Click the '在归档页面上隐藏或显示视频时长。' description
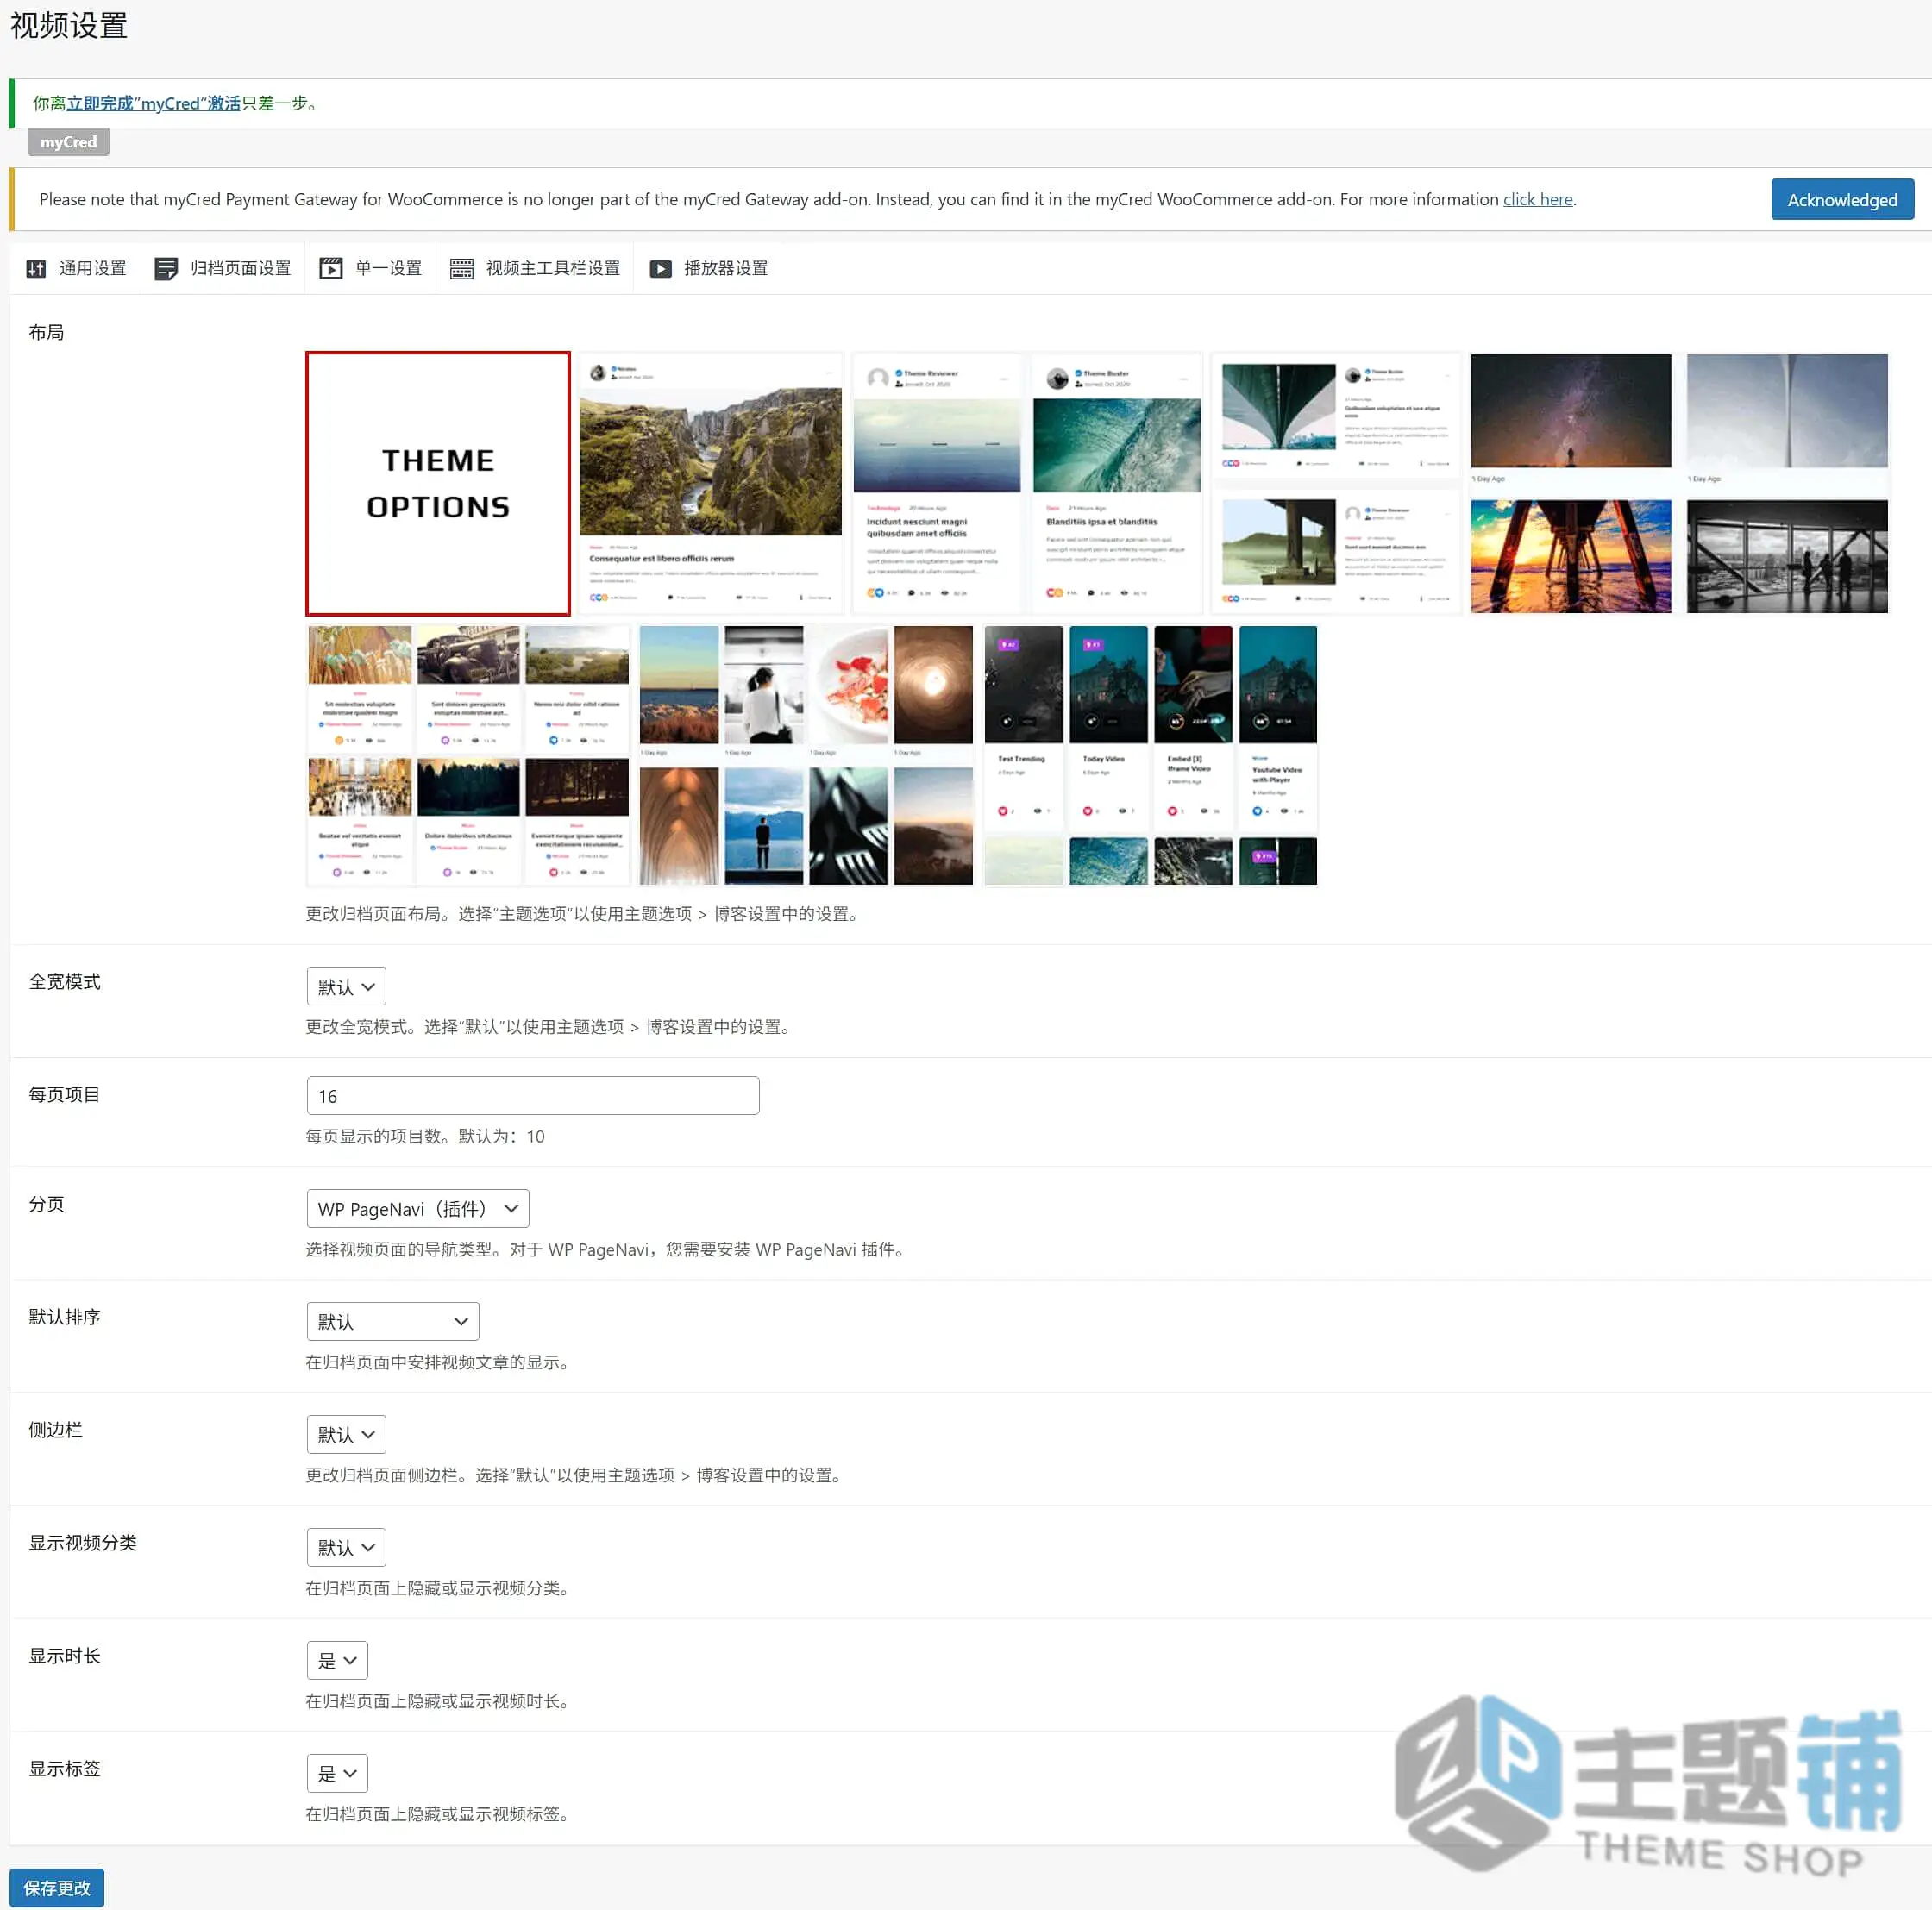 [x=439, y=1701]
